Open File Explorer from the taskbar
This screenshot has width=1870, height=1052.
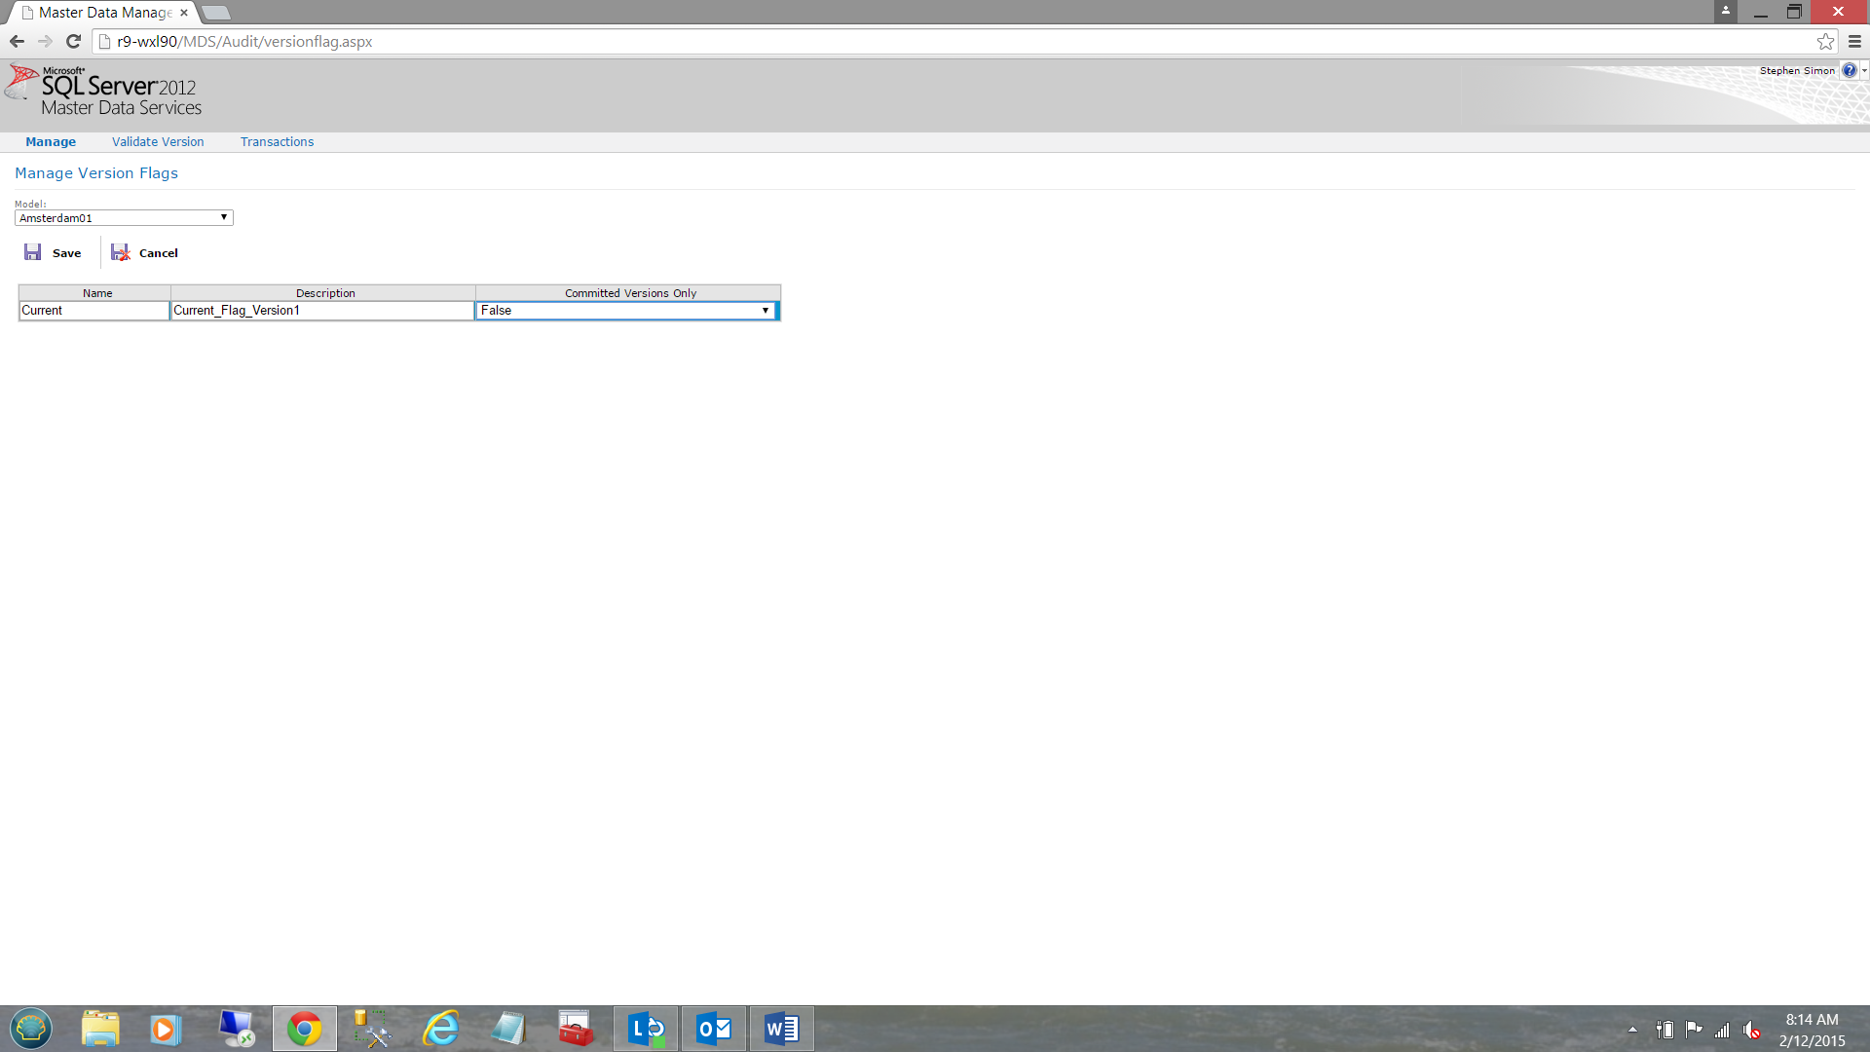coord(100,1029)
